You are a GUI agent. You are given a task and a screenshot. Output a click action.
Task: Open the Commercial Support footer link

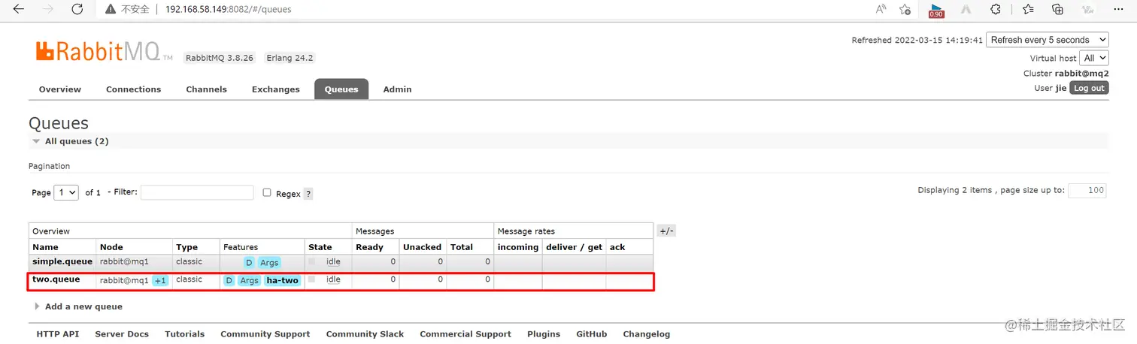tap(465, 334)
